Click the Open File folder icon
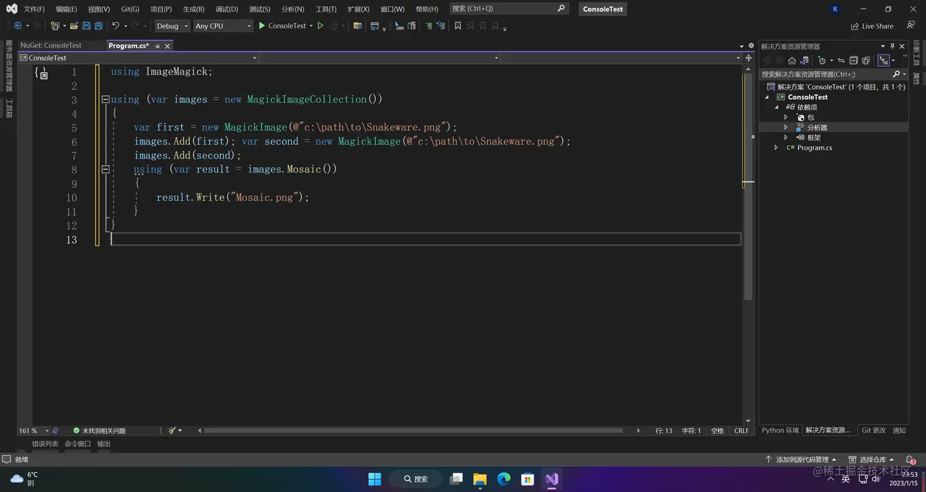 [x=74, y=26]
